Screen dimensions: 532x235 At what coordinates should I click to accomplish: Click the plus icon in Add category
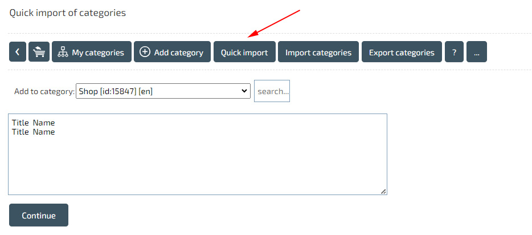(145, 52)
